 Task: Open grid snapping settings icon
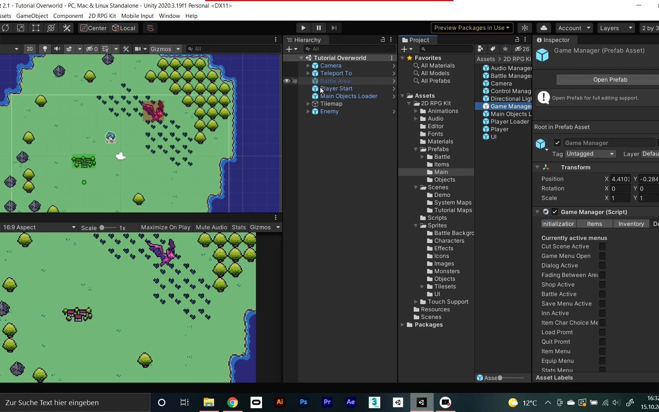pos(150,28)
